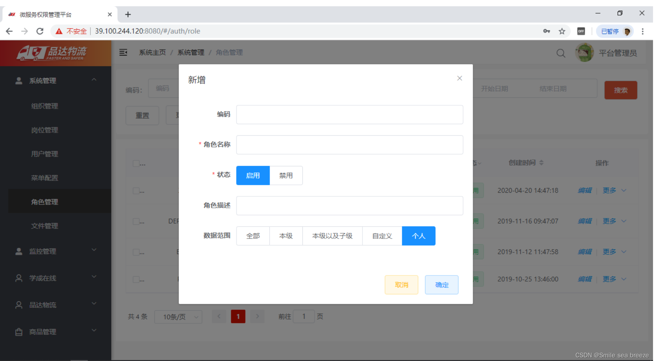Screen dimensions: 654x361
Task: Check the row created 2019-10-25 13:46:00
Action: (x=136, y=279)
